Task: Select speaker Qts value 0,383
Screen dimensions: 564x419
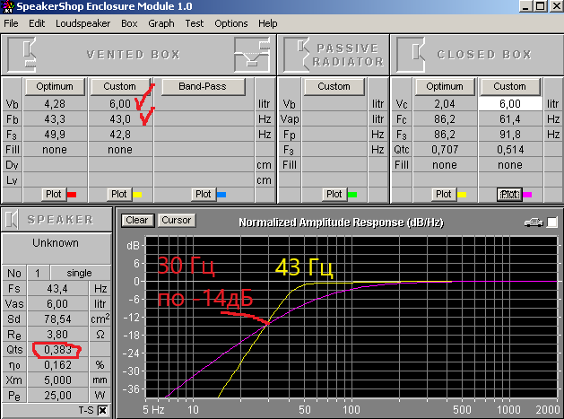Action: pos(57,350)
